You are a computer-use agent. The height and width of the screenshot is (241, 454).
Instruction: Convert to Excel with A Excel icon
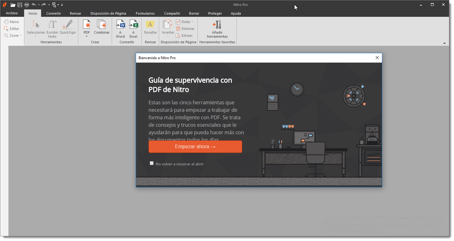coord(133,29)
